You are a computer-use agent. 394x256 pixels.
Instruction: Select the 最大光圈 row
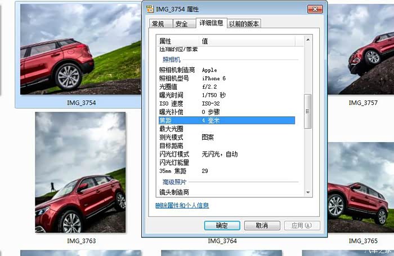pyautogui.click(x=227, y=129)
